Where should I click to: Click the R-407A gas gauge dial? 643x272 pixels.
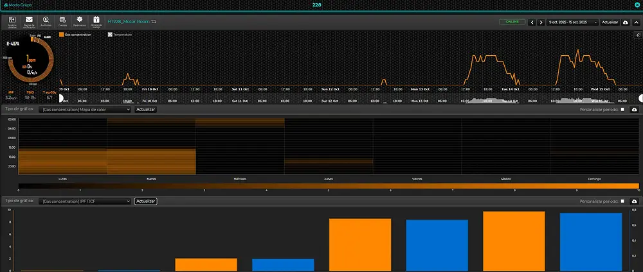coord(30,58)
